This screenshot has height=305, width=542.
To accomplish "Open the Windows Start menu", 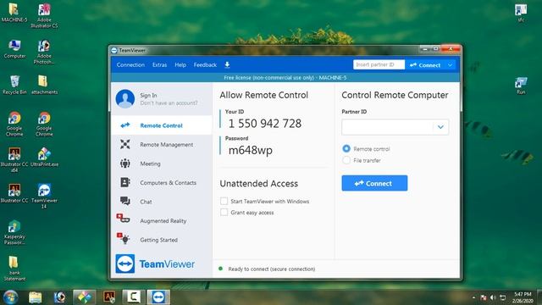I will tap(10, 297).
